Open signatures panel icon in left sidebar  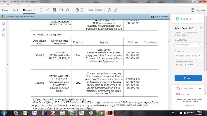coord(3,35)
